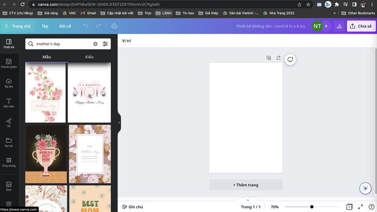377x212 pixels.
Task: Click the duplicate page icon above canvas
Action: click(x=269, y=58)
